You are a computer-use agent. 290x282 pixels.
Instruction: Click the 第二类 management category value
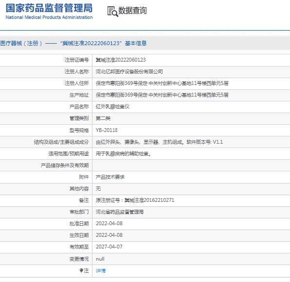[103, 118]
